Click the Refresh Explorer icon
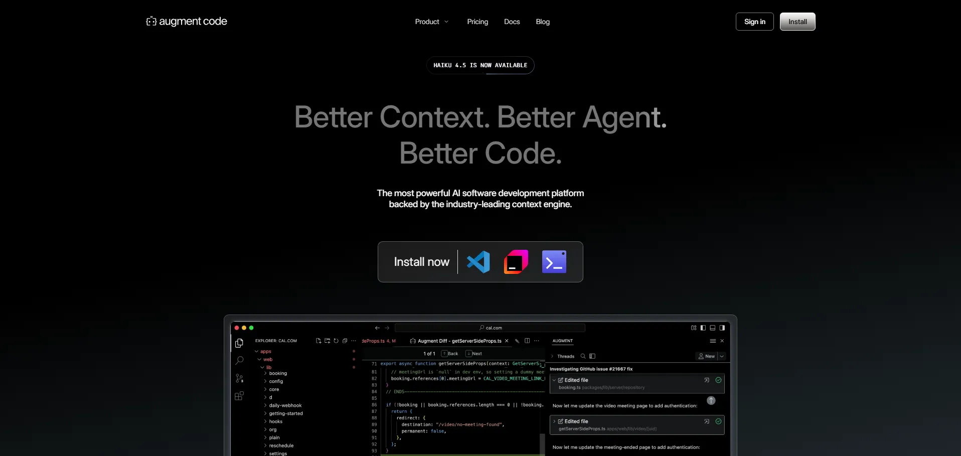 [336, 341]
